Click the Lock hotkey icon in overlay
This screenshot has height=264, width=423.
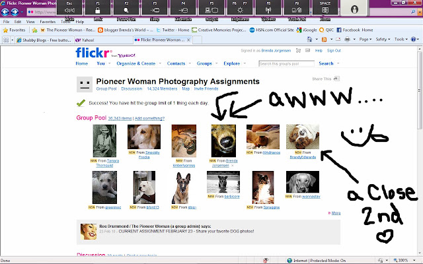point(98,11)
